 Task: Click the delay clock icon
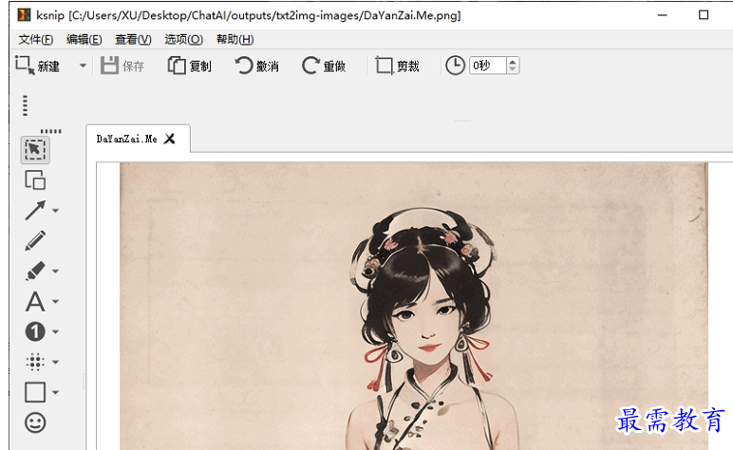455,66
